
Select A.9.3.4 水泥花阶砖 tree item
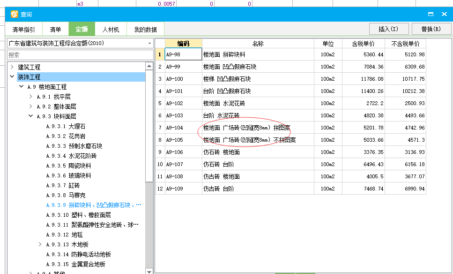[x=71, y=156]
